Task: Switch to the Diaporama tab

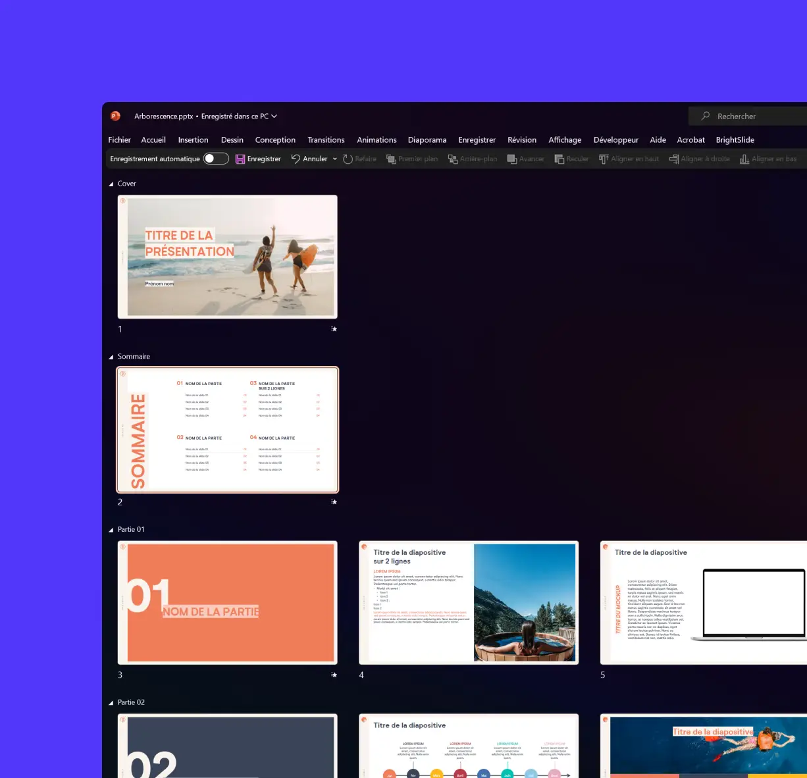Action: [x=427, y=140]
